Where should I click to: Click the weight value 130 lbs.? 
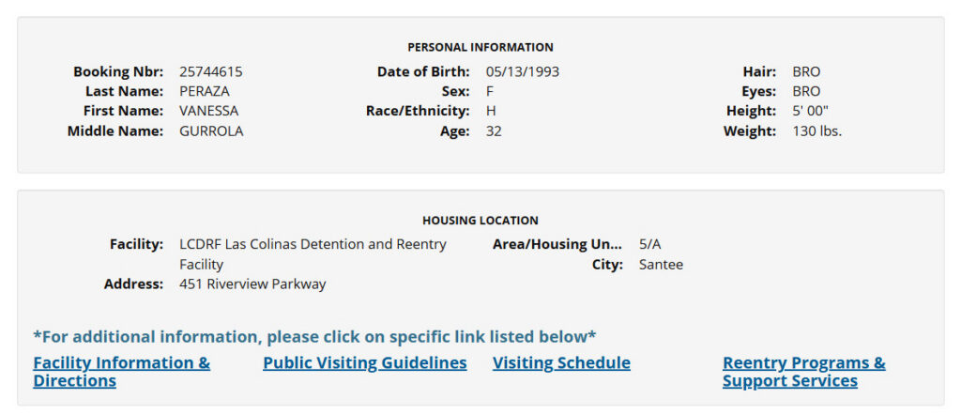point(816,131)
